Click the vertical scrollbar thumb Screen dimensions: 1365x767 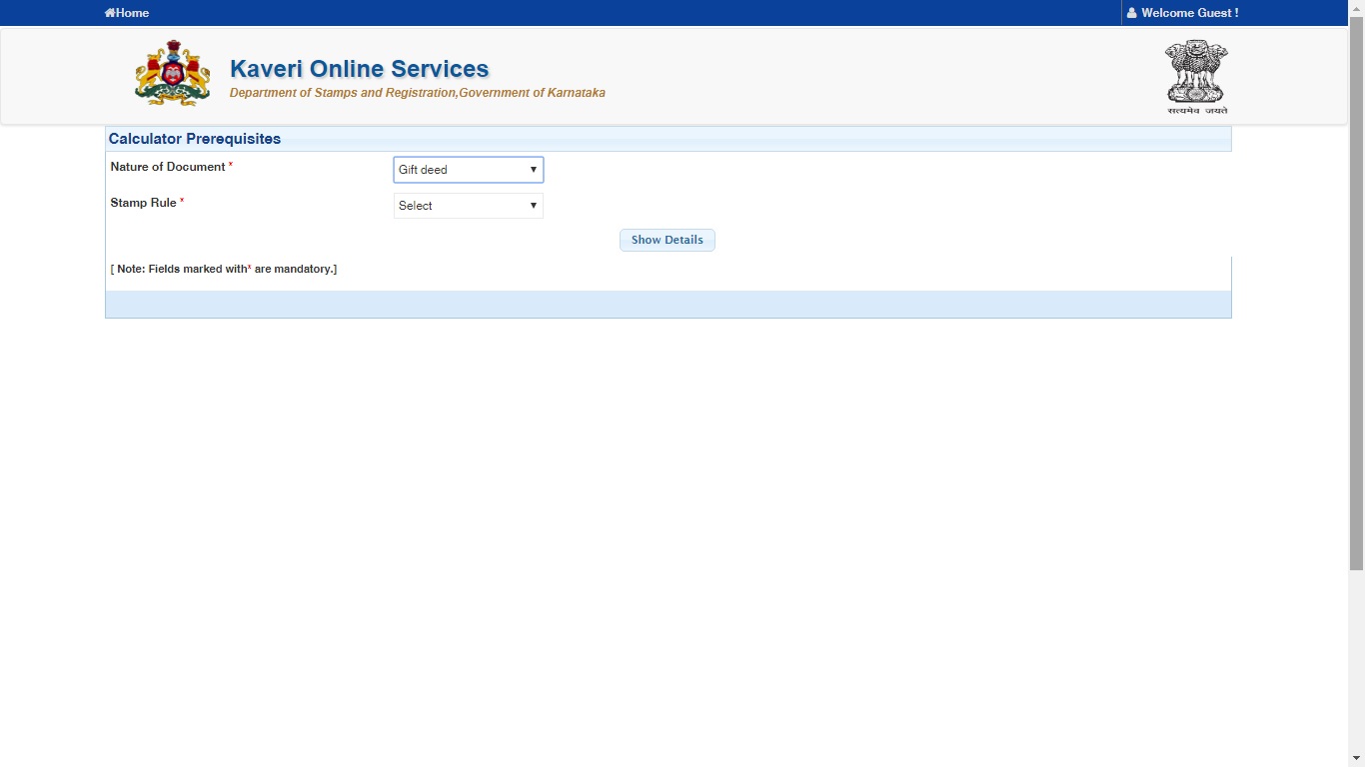point(1356,290)
